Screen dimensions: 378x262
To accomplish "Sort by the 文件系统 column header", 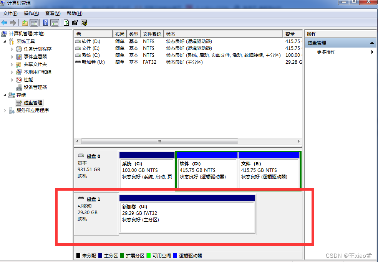I will (152, 34).
